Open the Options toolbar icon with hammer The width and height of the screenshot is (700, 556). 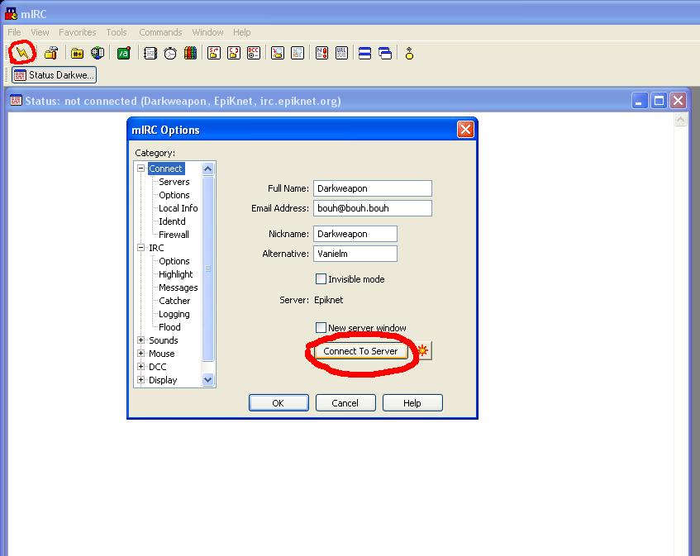click(x=51, y=53)
